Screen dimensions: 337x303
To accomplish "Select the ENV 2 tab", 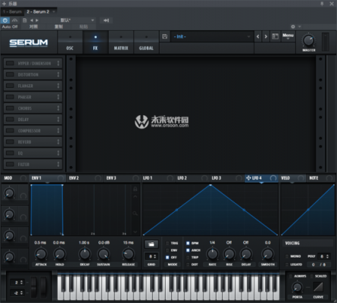I will coord(85,178).
